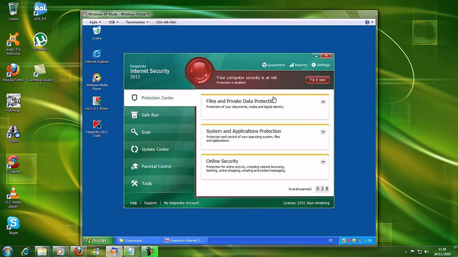The height and width of the screenshot is (257, 458).
Task: Click the PT language indicator in XP taskbar
Action: [331, 240]
